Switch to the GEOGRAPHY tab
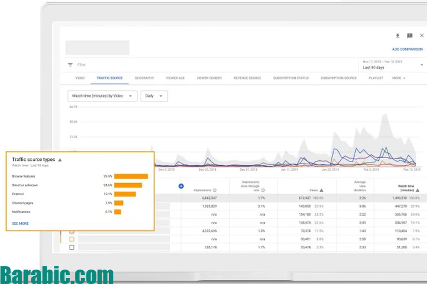This screenshot has height=284, width=427. pyautogui.click(x=145, y=78)
